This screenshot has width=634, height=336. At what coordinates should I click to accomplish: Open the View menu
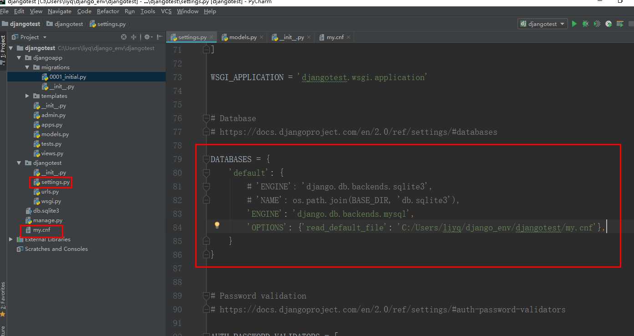click(36, 11)
